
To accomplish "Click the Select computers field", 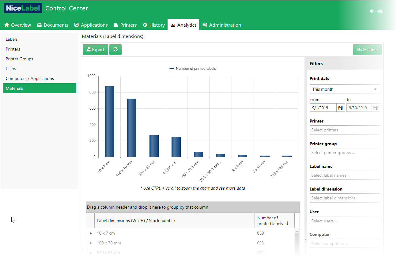I will 345,243.
